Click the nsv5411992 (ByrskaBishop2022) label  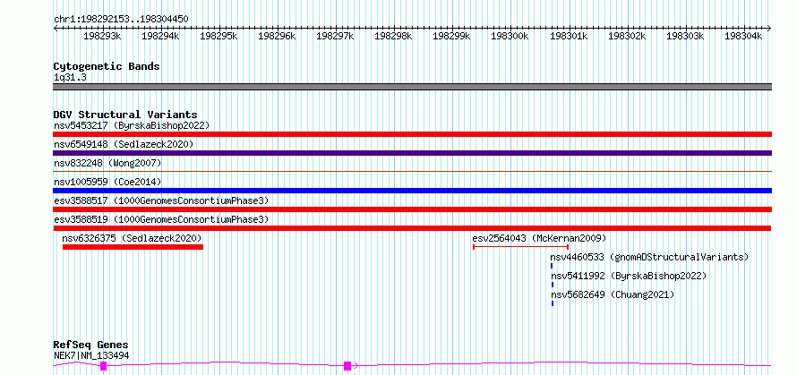click(629, 276)
